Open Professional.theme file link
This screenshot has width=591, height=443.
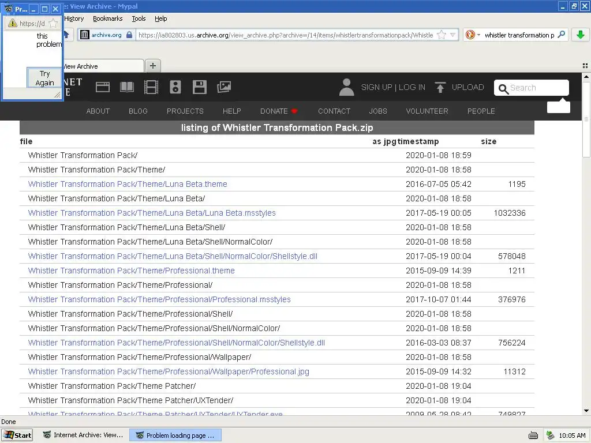click(131, 271)
